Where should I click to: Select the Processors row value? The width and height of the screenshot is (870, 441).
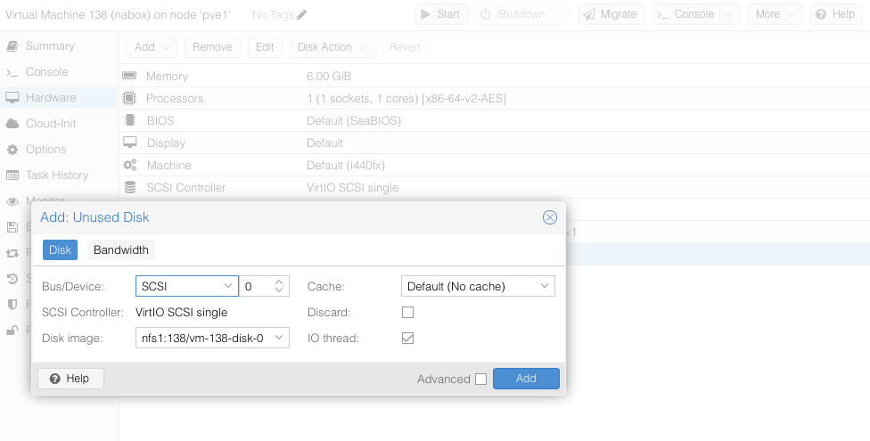406,99
